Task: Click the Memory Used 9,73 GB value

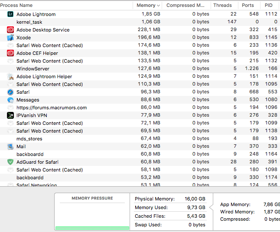Action: click(x=196, y=207)
